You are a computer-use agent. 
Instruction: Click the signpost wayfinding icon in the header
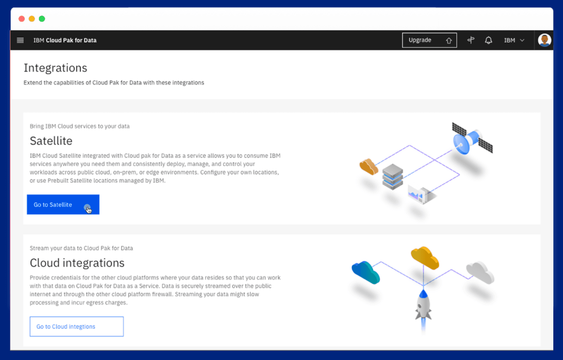(x=470, y=40)
